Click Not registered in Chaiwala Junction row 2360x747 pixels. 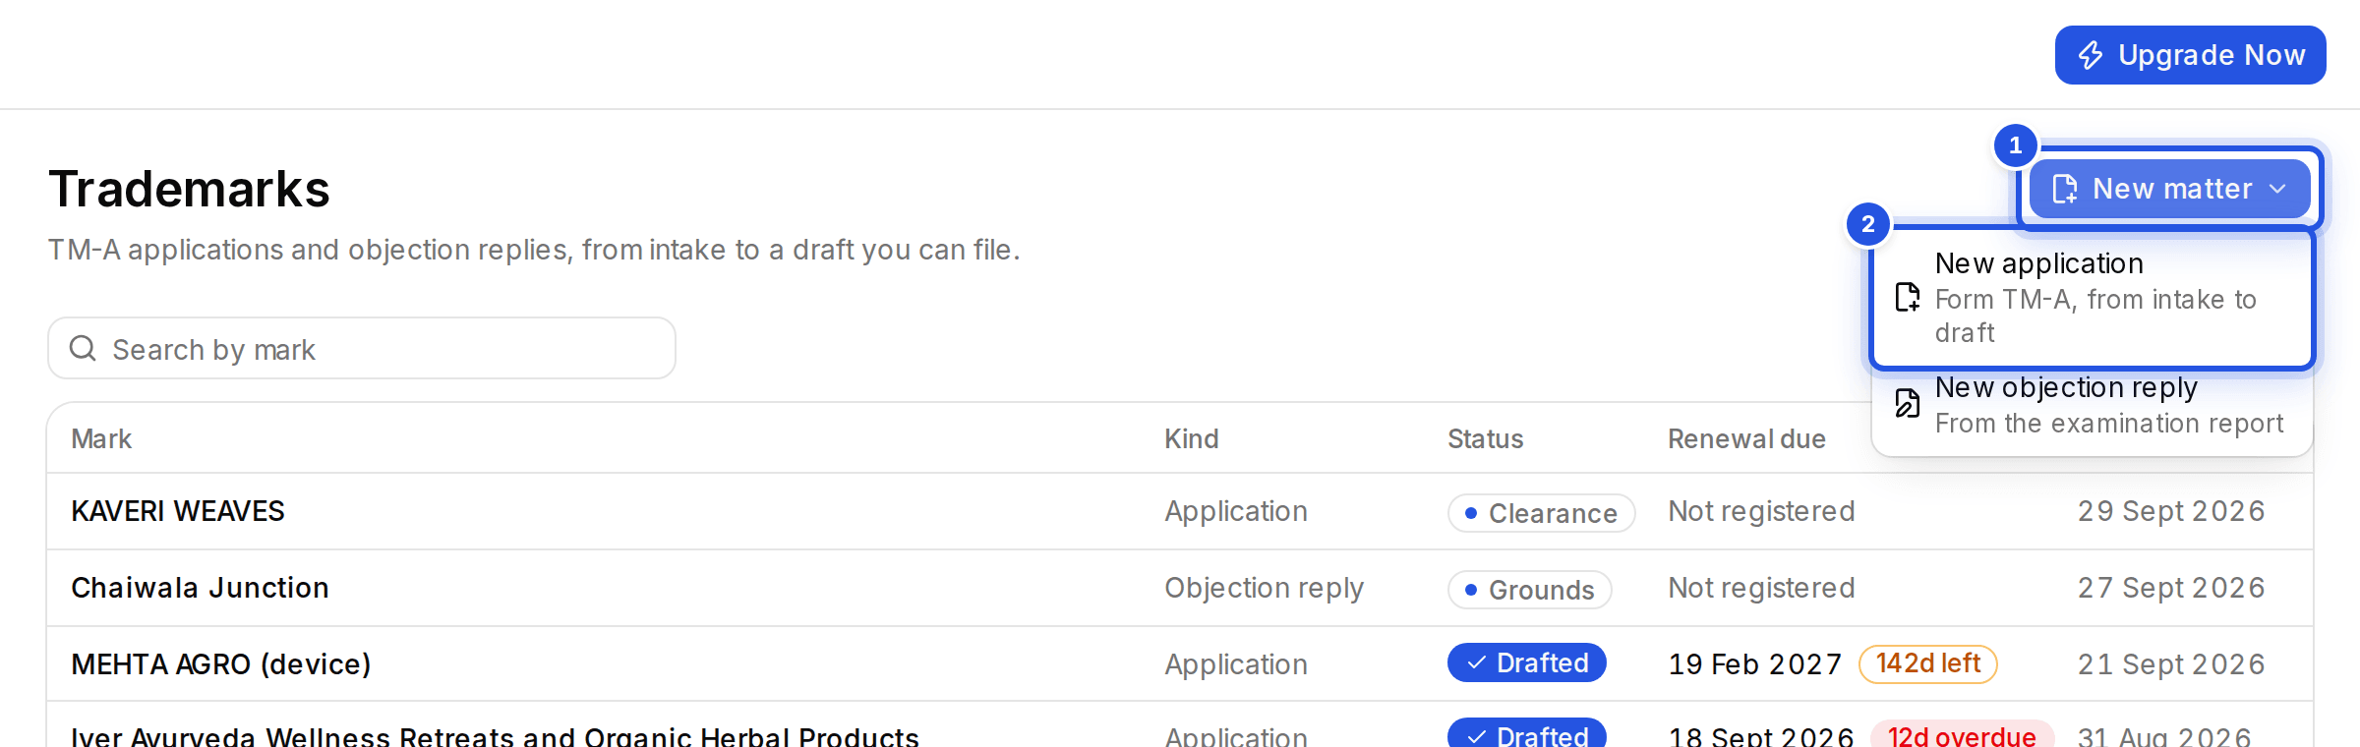tap(1761, 588)
